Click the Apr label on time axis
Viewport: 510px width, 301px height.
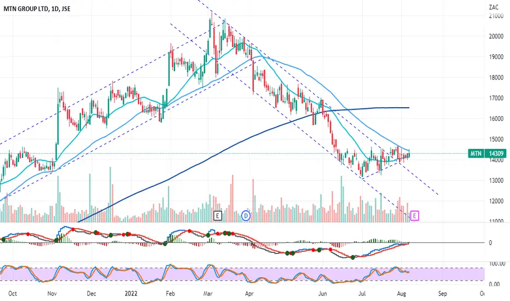(249, 293)
